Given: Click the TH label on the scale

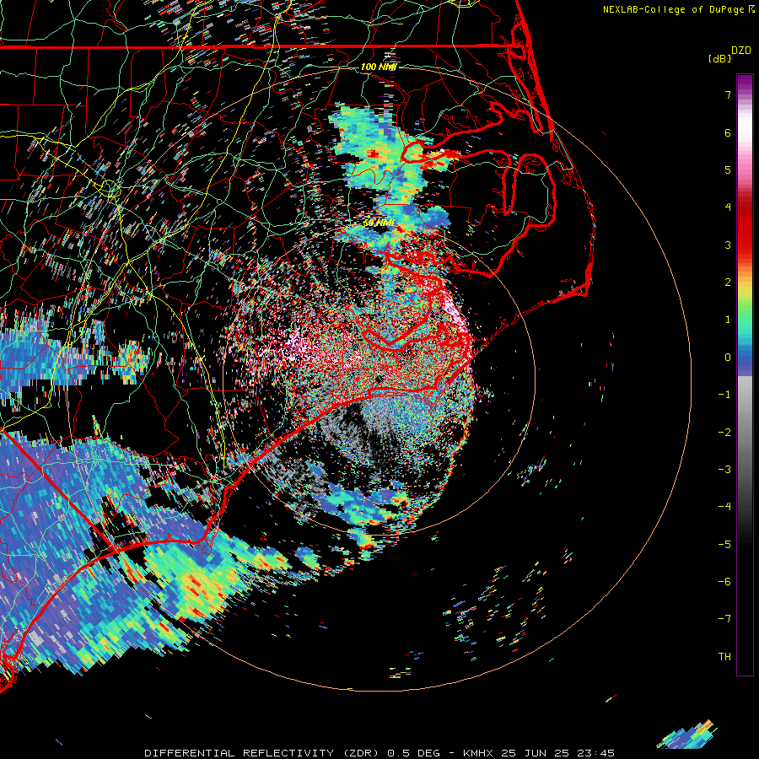Looking at the screenshot, I should pos(724,657).
